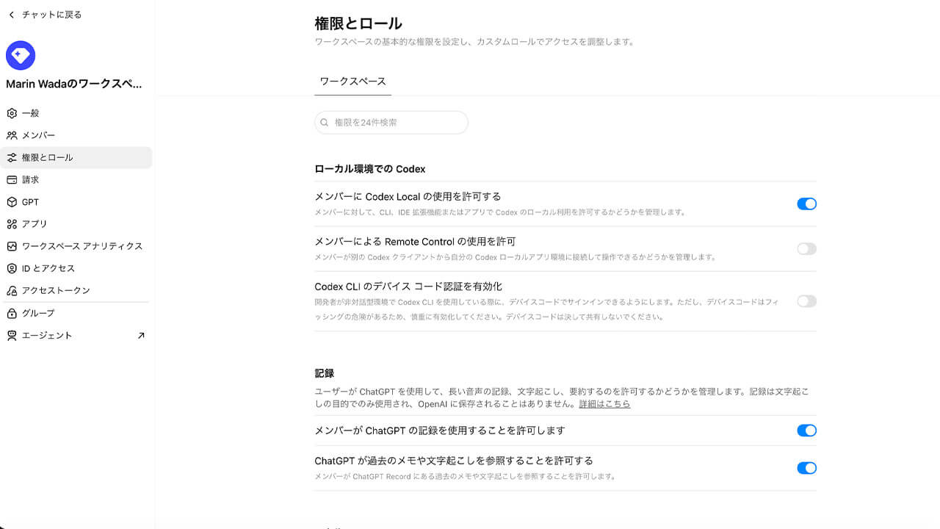This screenshot has width=940, height=529.
Task: Click the robot icon next to エージェント
Action: (x=12, y=335)
